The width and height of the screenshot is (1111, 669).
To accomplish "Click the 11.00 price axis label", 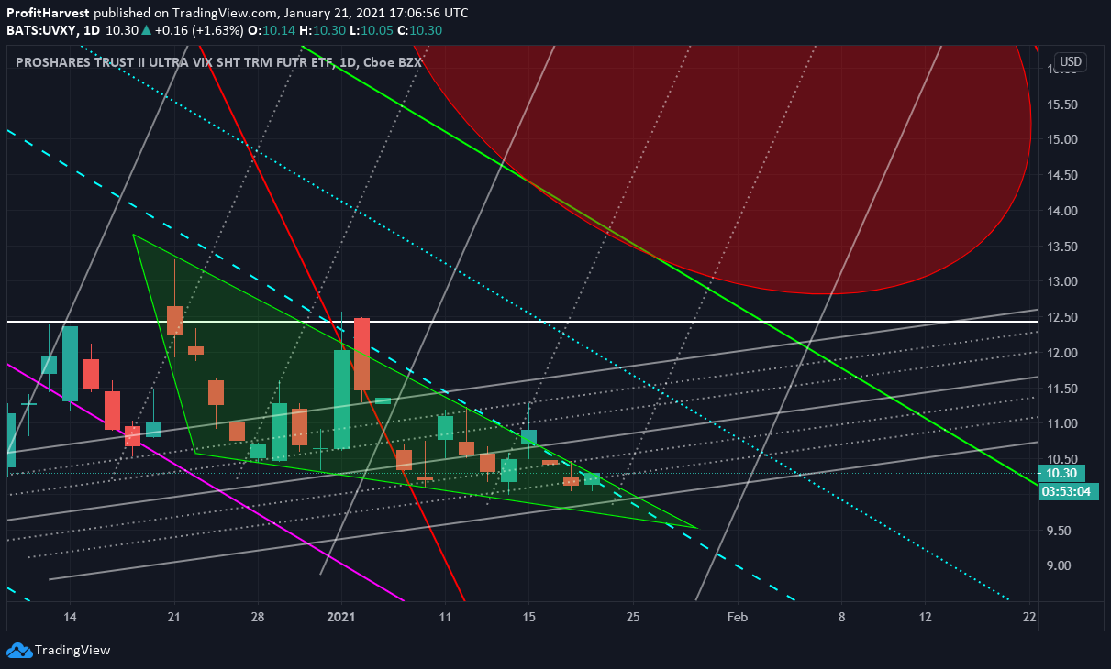I will [1062, 423].
